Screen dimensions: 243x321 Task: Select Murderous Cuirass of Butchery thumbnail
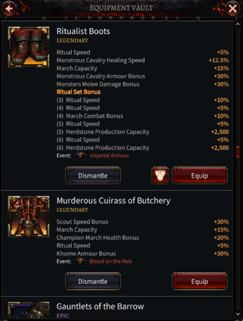[29, 216]
